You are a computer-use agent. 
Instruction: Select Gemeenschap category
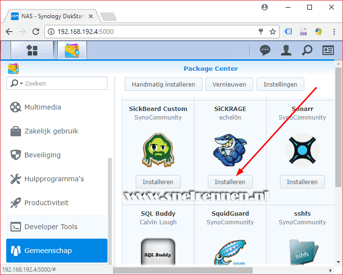(57, 251)
